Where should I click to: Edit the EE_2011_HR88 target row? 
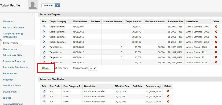[44, 37]
